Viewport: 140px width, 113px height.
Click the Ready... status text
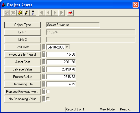click(x=126, y=109)
